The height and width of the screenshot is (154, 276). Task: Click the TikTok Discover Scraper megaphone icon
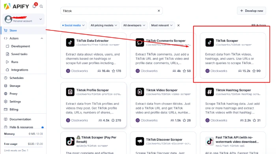pyautogui.click(x=140, y=141)
